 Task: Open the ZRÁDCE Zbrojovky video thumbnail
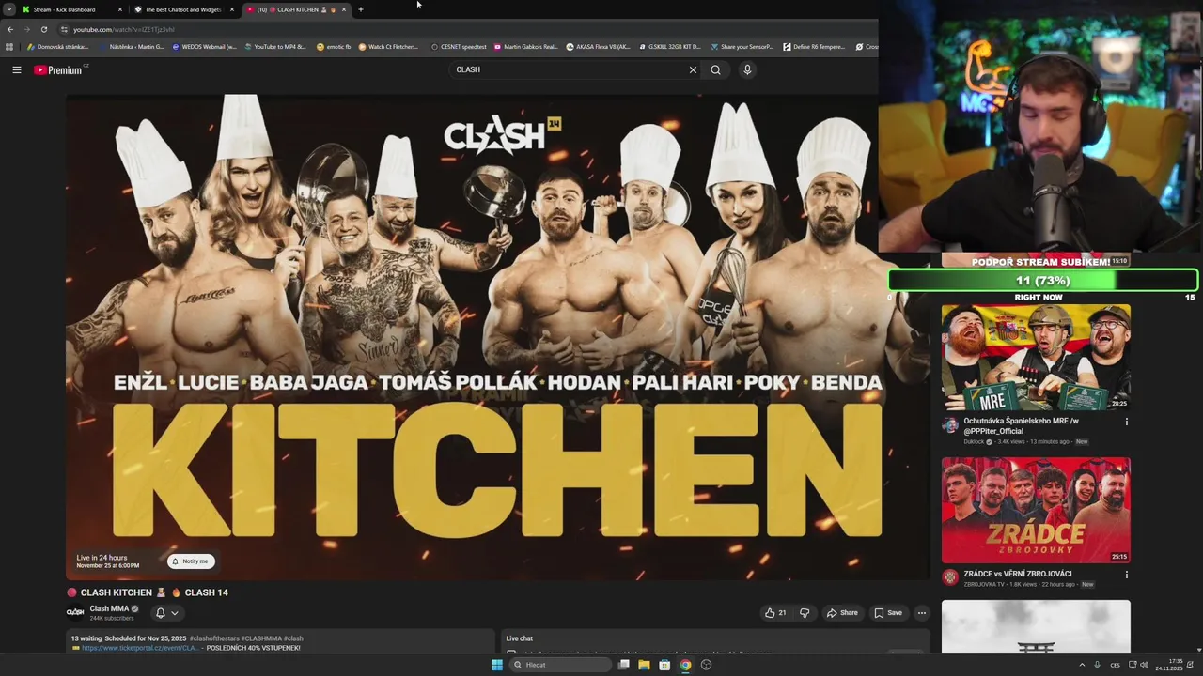point(1036,510)
